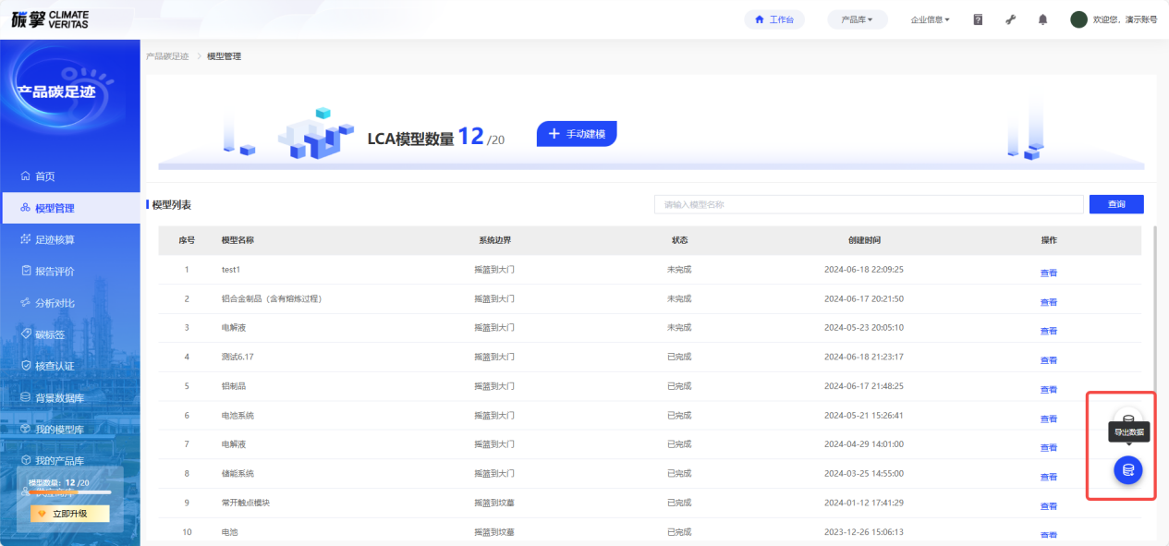The width and height of the screenshot is (1169, 546).
Task: Click the 常开触点模块 model name
Action: tap(246, 504)
